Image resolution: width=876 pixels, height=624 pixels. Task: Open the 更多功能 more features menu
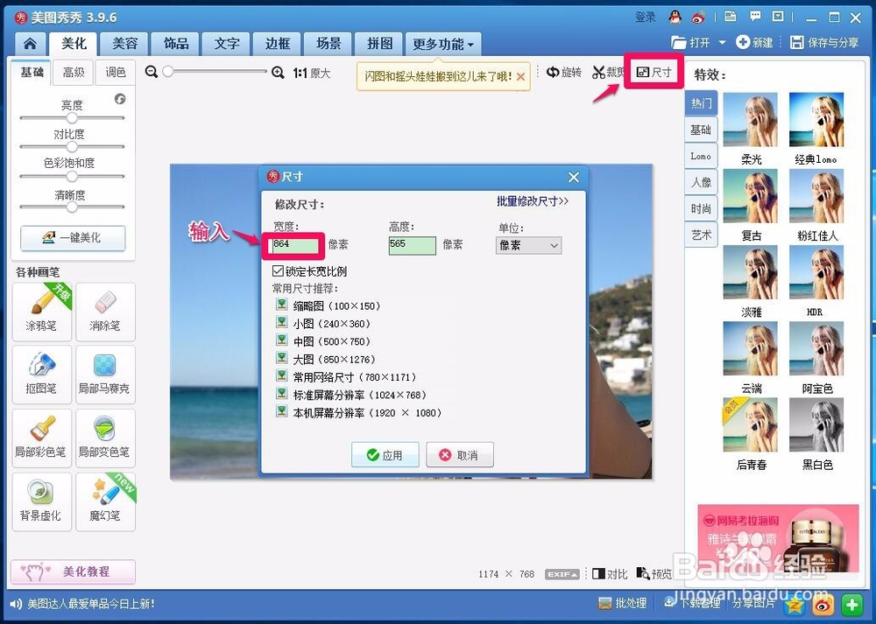pyautogui.click(x=434, y=42)
